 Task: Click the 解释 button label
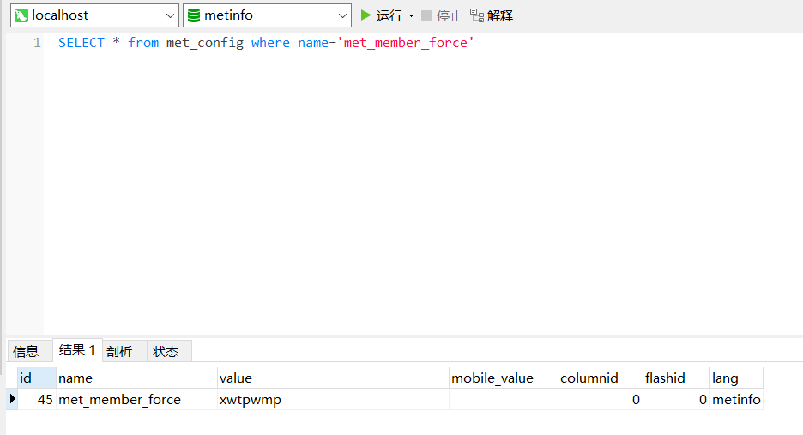coord(500,16)
